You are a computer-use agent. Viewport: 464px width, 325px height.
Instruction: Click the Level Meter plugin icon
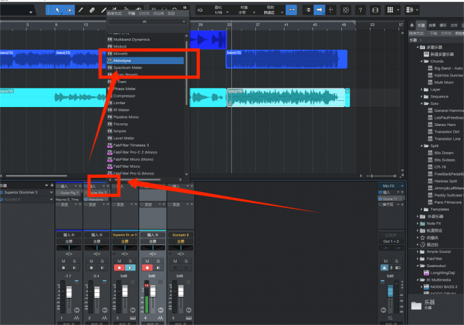[110, 138]
